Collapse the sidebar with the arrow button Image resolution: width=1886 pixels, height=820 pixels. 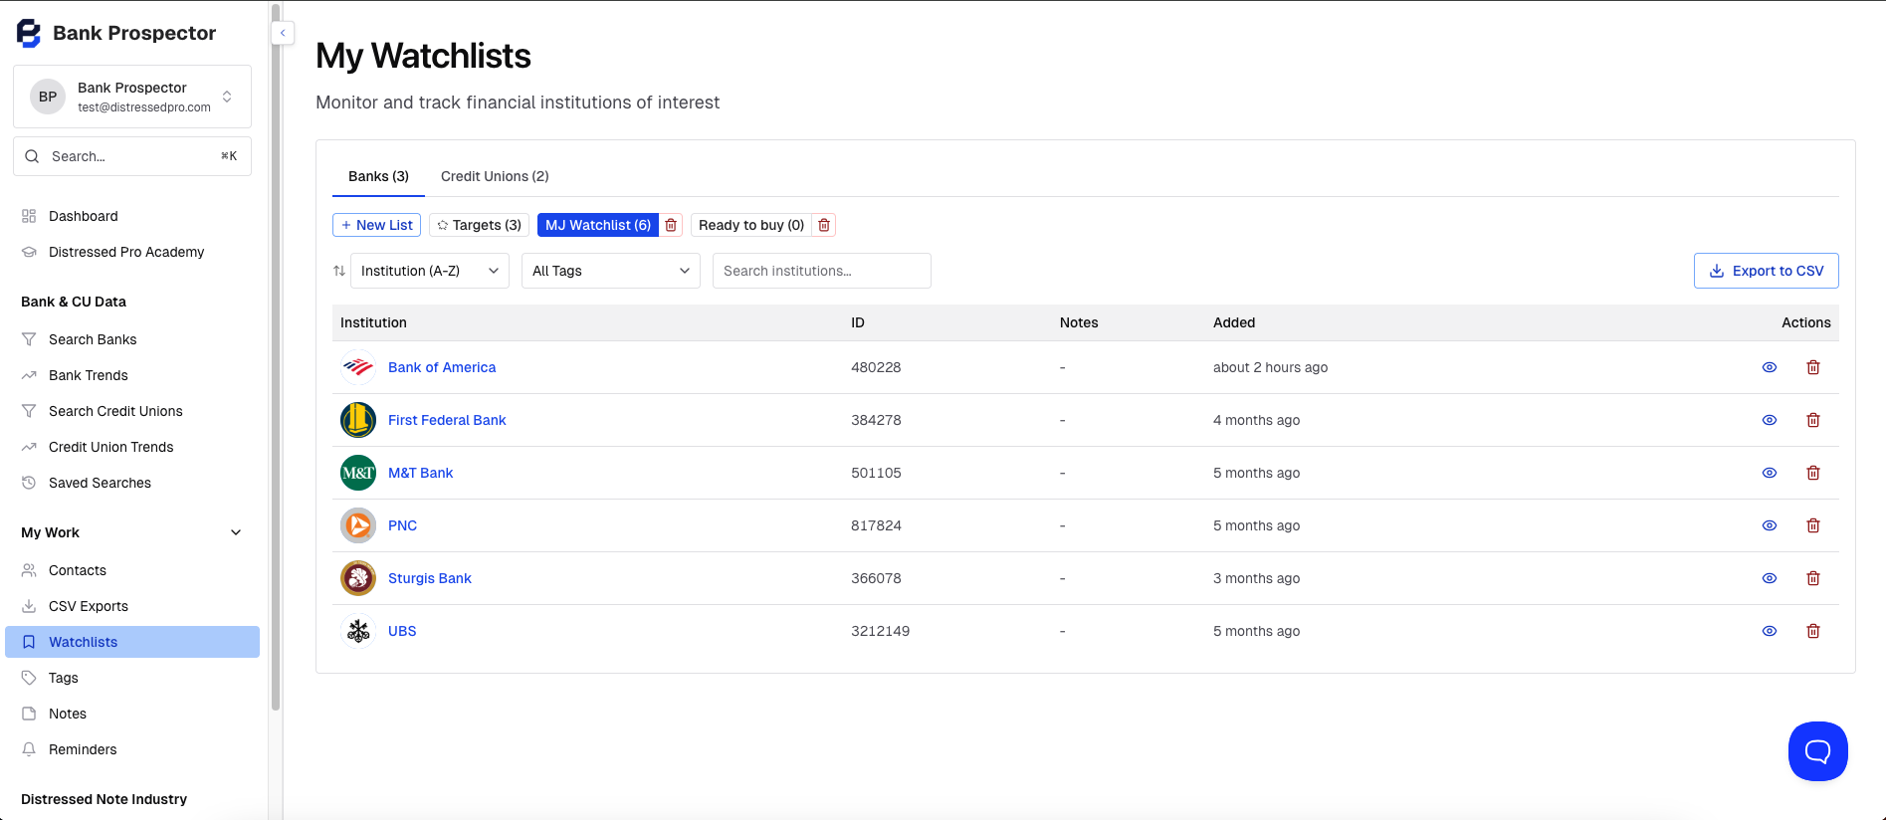(x=283, y=33)
